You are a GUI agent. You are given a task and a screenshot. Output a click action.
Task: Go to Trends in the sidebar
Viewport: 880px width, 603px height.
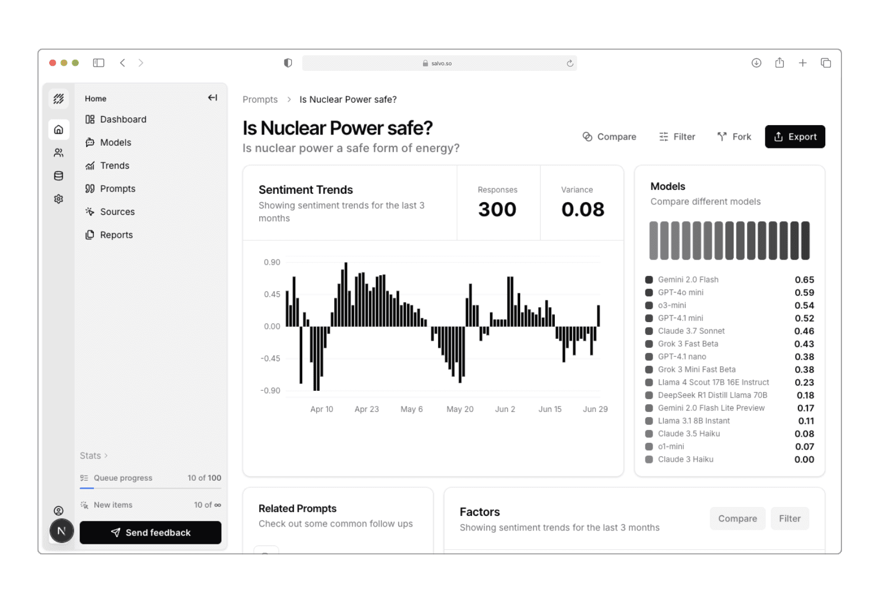point(115,166)
